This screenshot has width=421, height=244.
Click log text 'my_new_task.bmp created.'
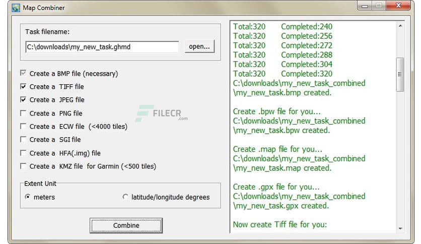pos(282,93)
